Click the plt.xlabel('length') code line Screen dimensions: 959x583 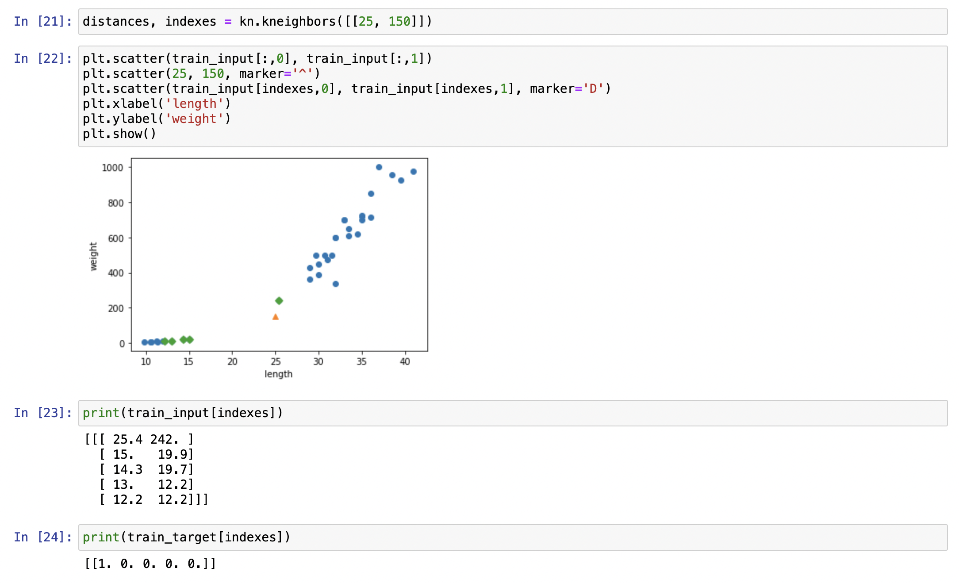pyautogui.click(x=157, y=104)
